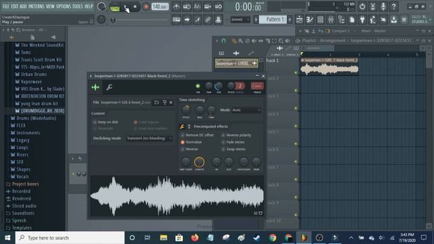The width and height of the screenshot is (434, 244).
Task: Open the precomputed effects wrench icon
Action: [x=182, y=127]
